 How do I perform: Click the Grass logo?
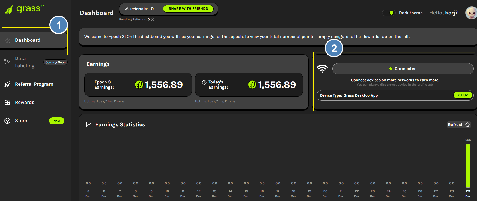[x=25, y=9]
